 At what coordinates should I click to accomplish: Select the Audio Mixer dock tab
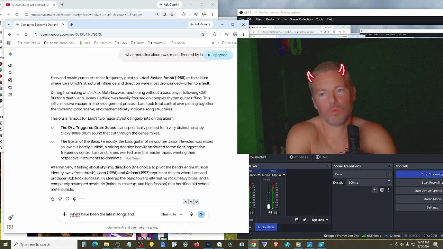266,227
